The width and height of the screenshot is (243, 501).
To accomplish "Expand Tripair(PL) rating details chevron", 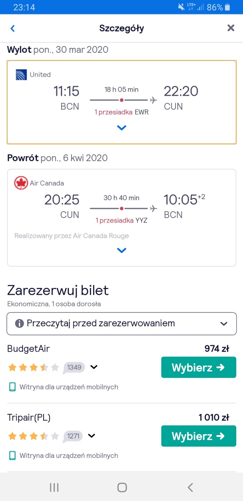I will [x=91, y=436].
